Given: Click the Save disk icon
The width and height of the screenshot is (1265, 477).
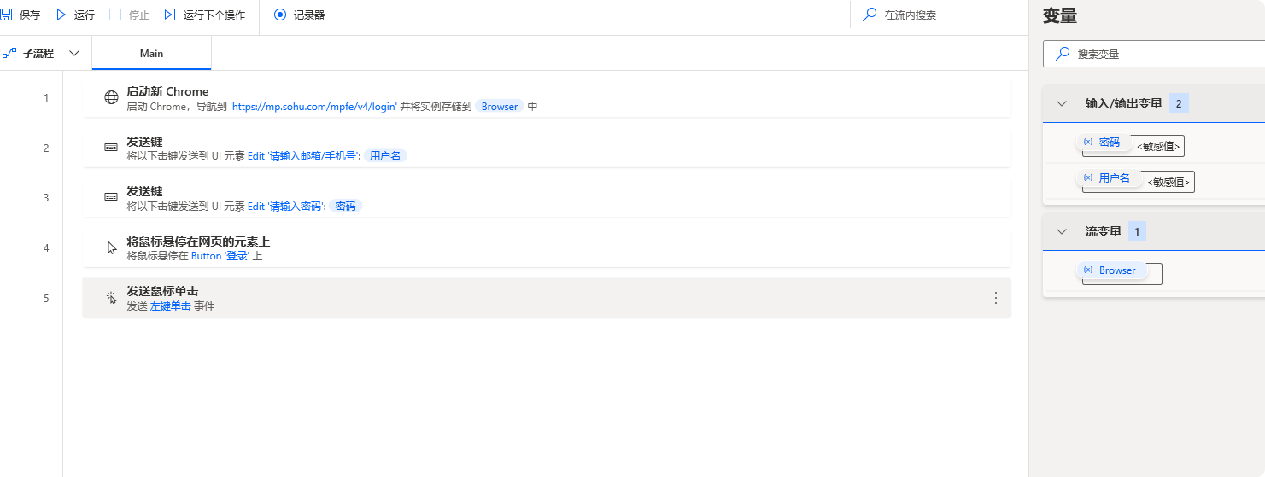Looking at the screenshot, I should click(x=5, y=15).
